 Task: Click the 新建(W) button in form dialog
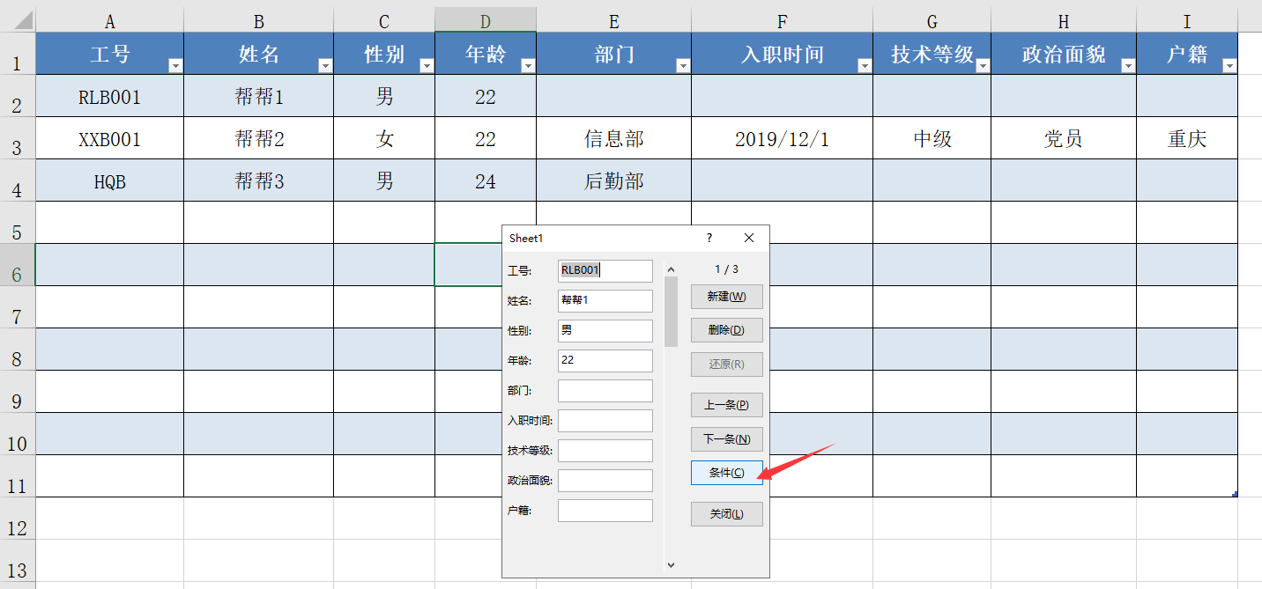[x=726, y=297]
